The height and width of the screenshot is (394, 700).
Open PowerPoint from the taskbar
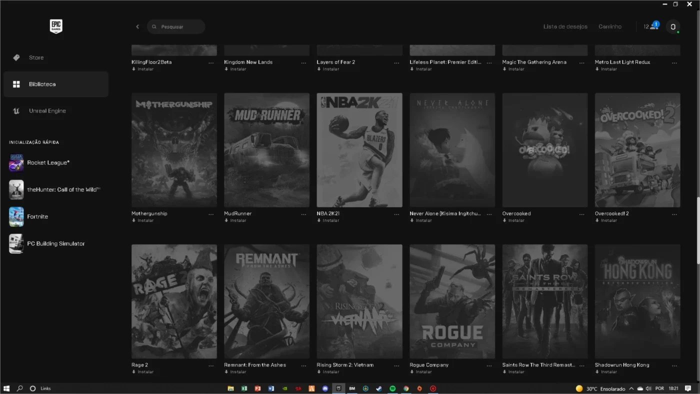pos(257,388)
